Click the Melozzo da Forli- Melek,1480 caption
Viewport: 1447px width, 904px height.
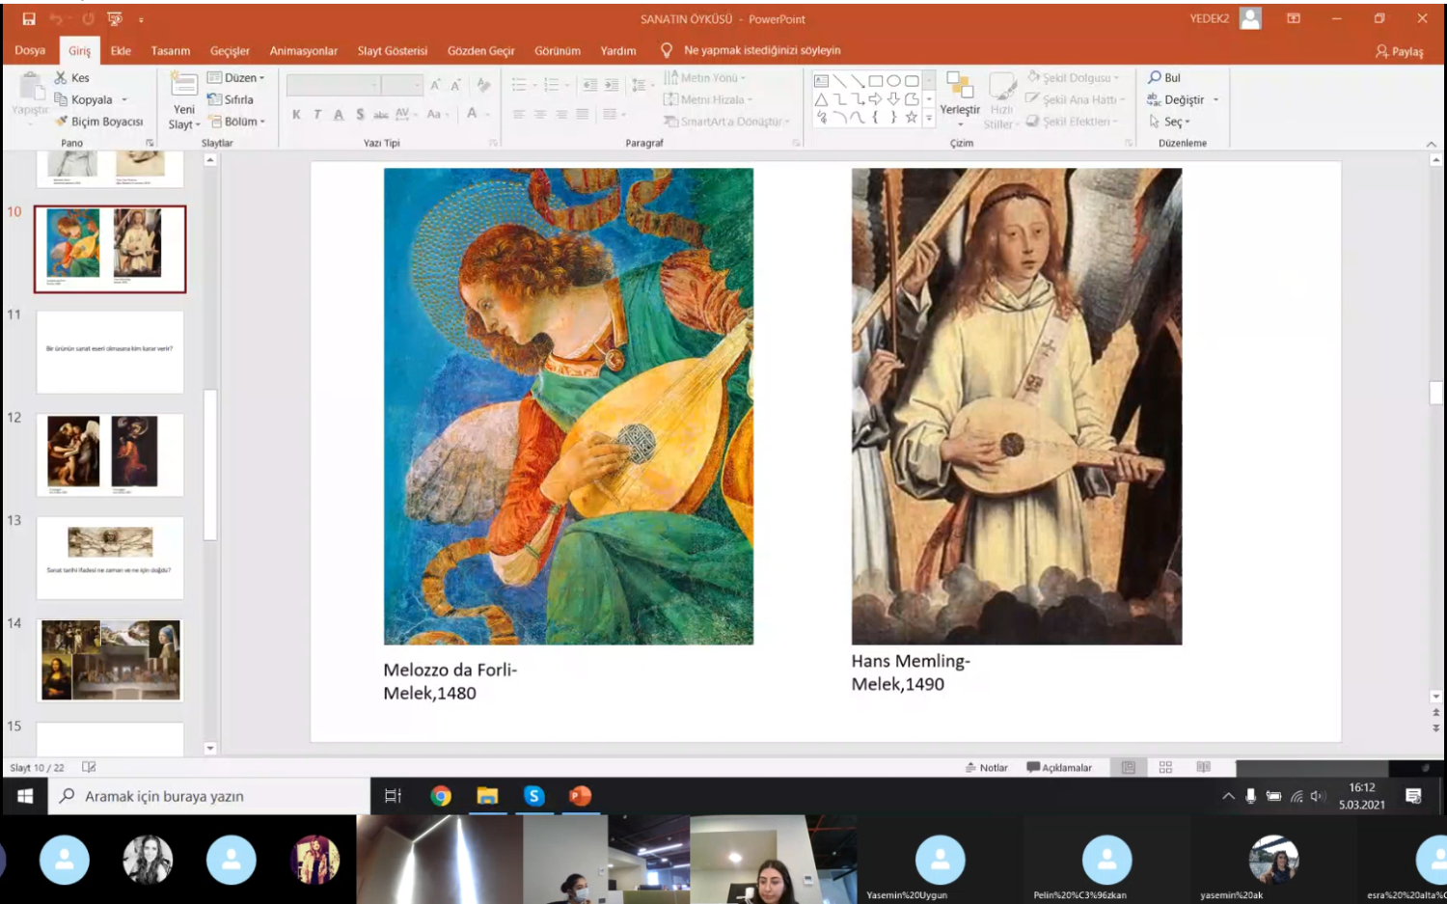[450, 681]
